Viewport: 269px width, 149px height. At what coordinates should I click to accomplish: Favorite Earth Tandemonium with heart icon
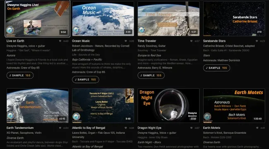pyautogui.click(x=60, y=128)
